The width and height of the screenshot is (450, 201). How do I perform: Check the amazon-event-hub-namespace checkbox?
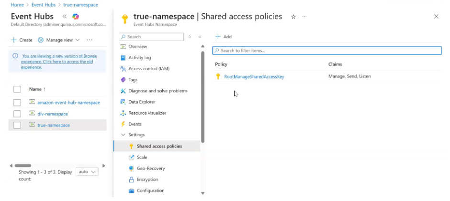tap(17, 103)
